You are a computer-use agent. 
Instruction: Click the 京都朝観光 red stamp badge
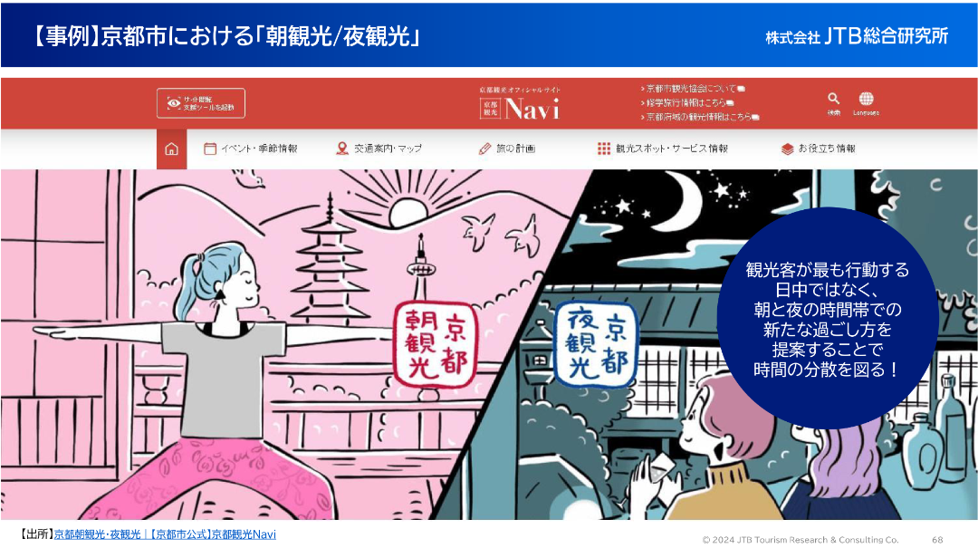point(436,343)
